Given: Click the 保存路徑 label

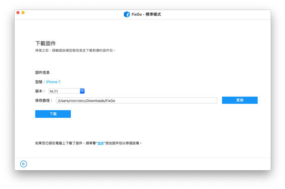Looking at the screenshot, I should (x=44, y=101).
